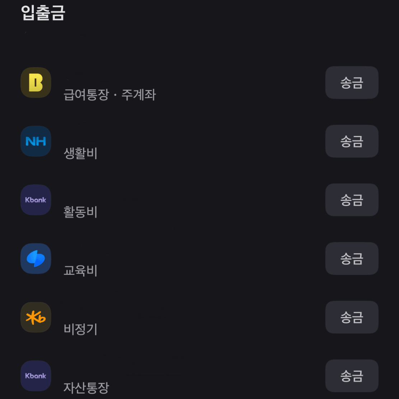Click 송금 button for 생활비 account
The height and width of the screenshot is (399, 399).
tap(352, 141)
